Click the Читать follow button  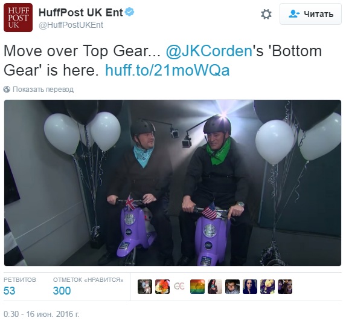tap(310, 14)
